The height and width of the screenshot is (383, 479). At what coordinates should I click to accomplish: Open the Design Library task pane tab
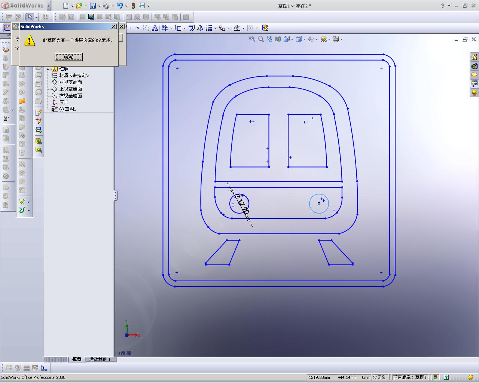click(475, 66)
